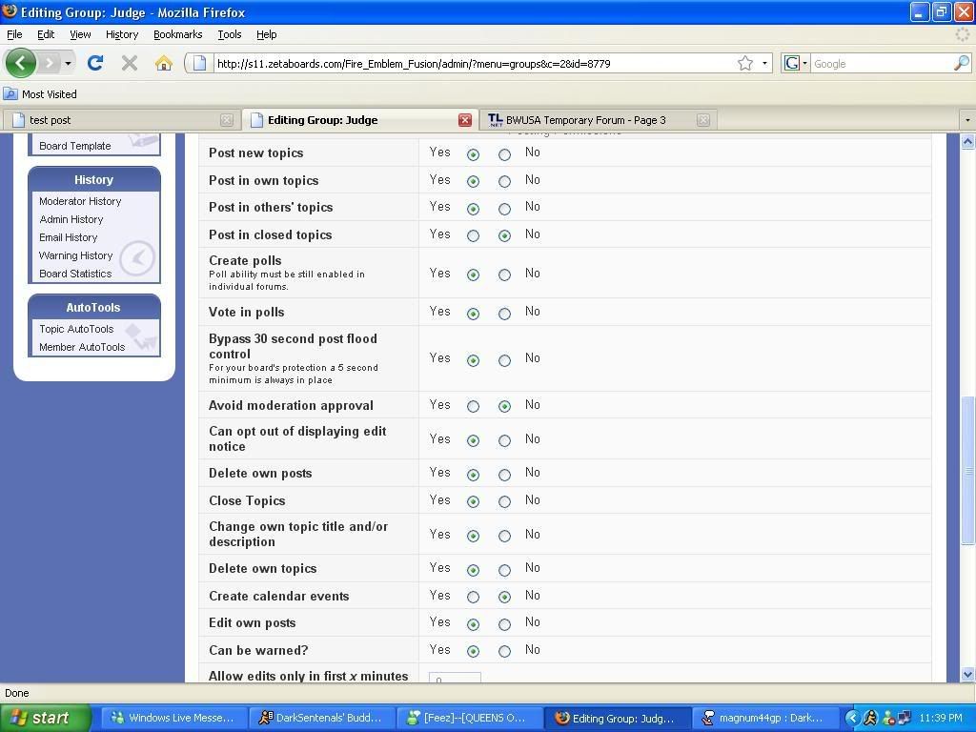Set Create calendar events to Yes
Screen dimensions: 976x732
[x=473, y=597]
